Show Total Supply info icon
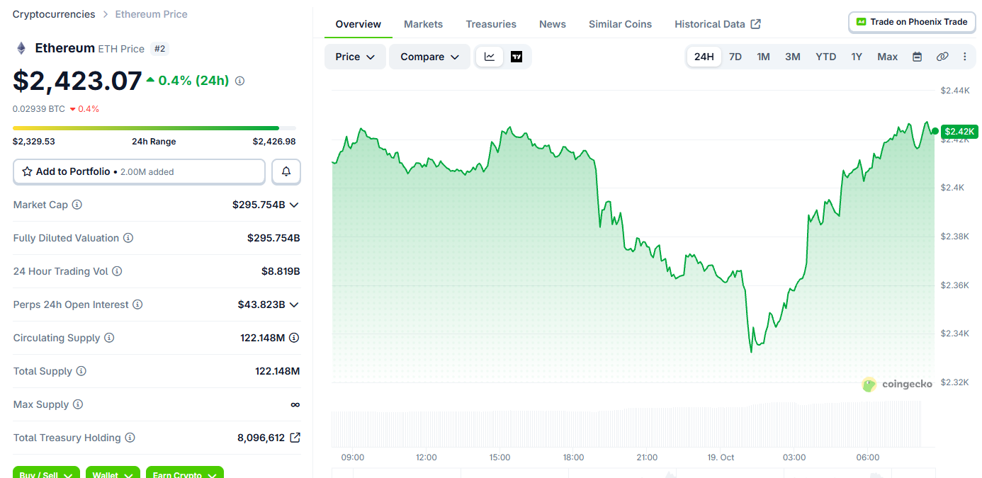Image resolution: width=982 pixels, height=478 pixels. click(81, 371)
